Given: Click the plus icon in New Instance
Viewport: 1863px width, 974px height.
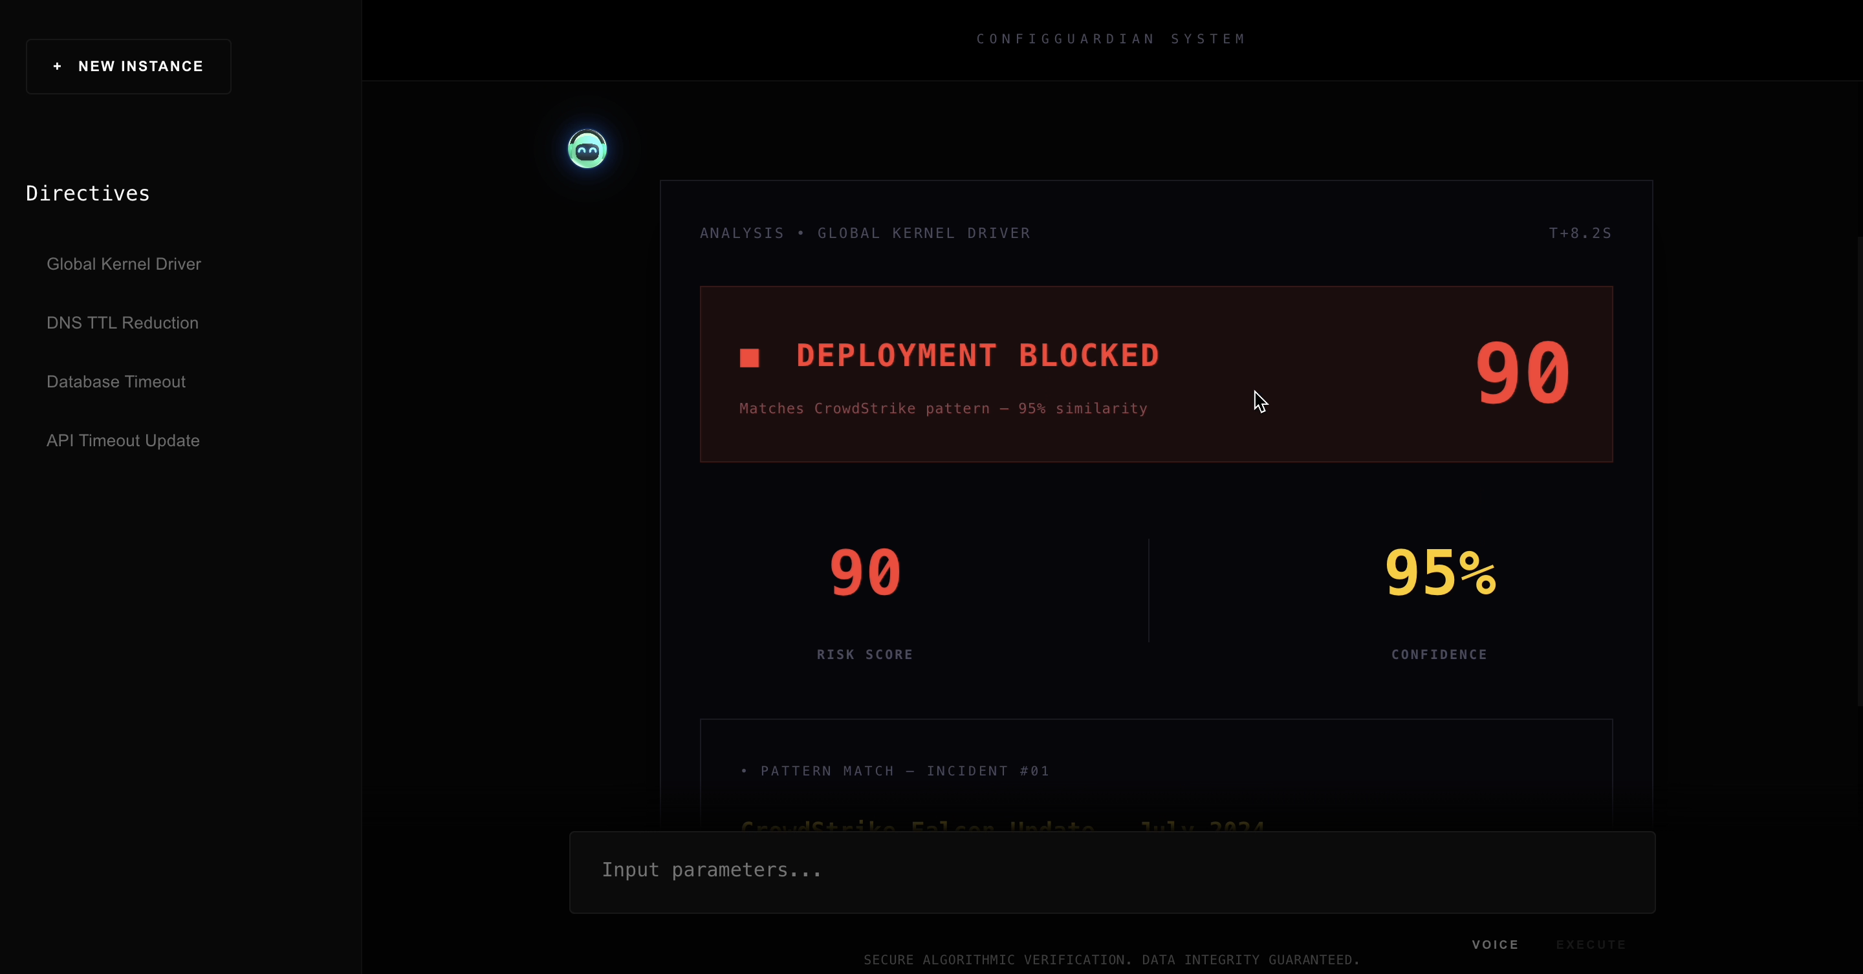Looking at the screenshot, I should point(57,67).
